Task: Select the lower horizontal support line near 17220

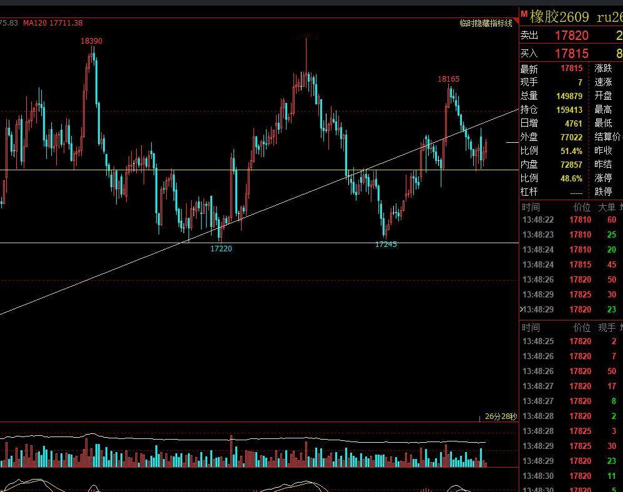Action: coord(260,243)
